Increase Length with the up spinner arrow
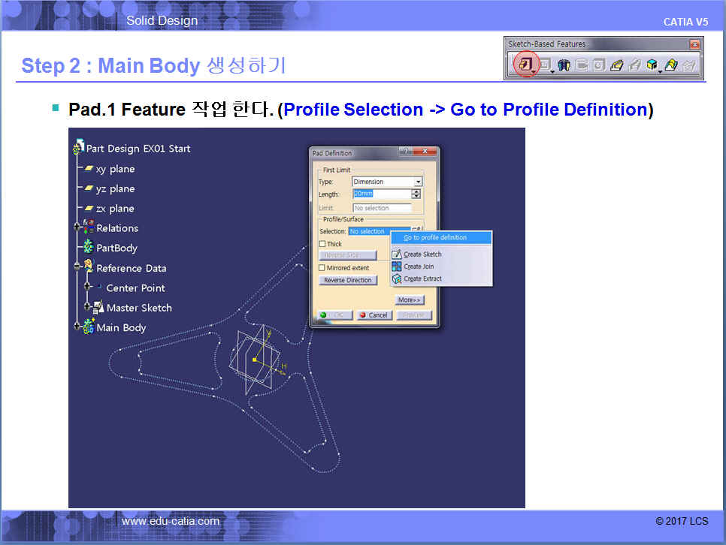 click(x=416, y=191)
